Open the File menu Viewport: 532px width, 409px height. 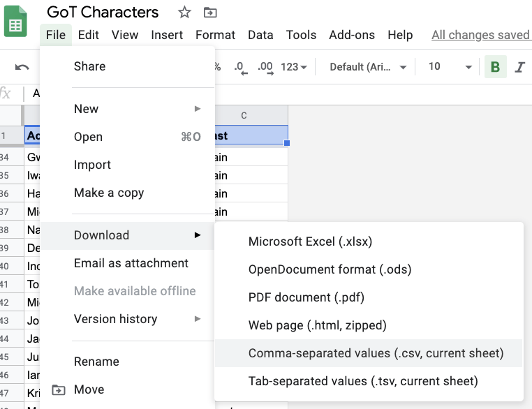point(56,35)
